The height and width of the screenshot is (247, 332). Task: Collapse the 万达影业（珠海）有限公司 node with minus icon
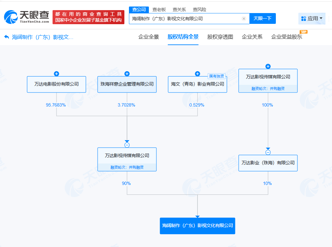point(268,152)
